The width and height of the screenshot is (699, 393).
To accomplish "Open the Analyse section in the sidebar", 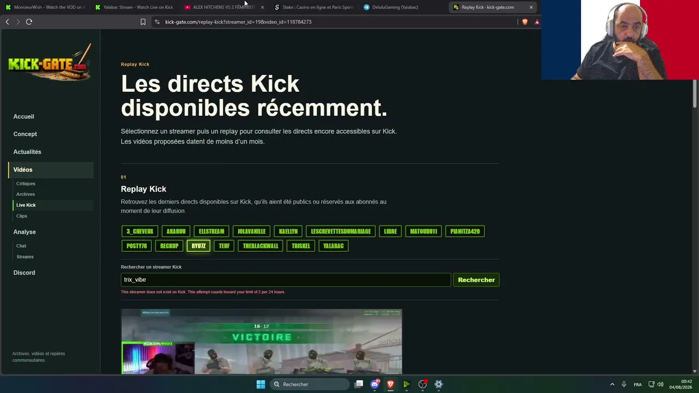I will (25, 232).
